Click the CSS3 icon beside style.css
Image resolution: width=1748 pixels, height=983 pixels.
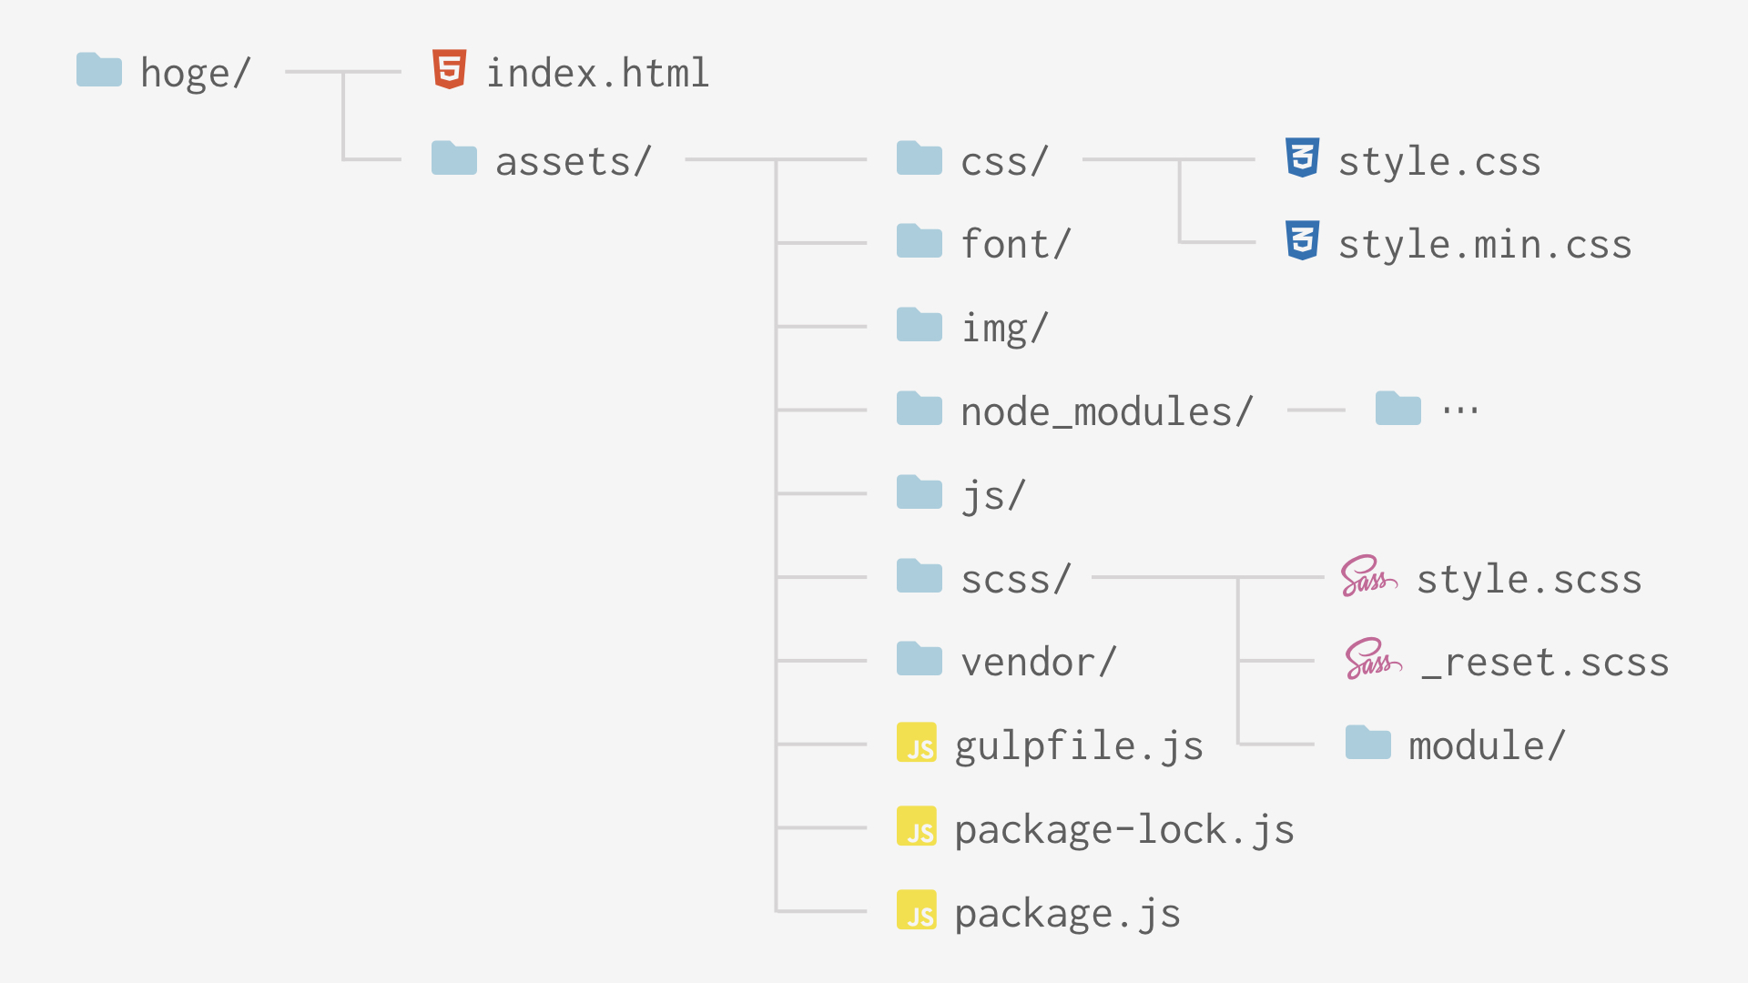[x=1302, y=158]
